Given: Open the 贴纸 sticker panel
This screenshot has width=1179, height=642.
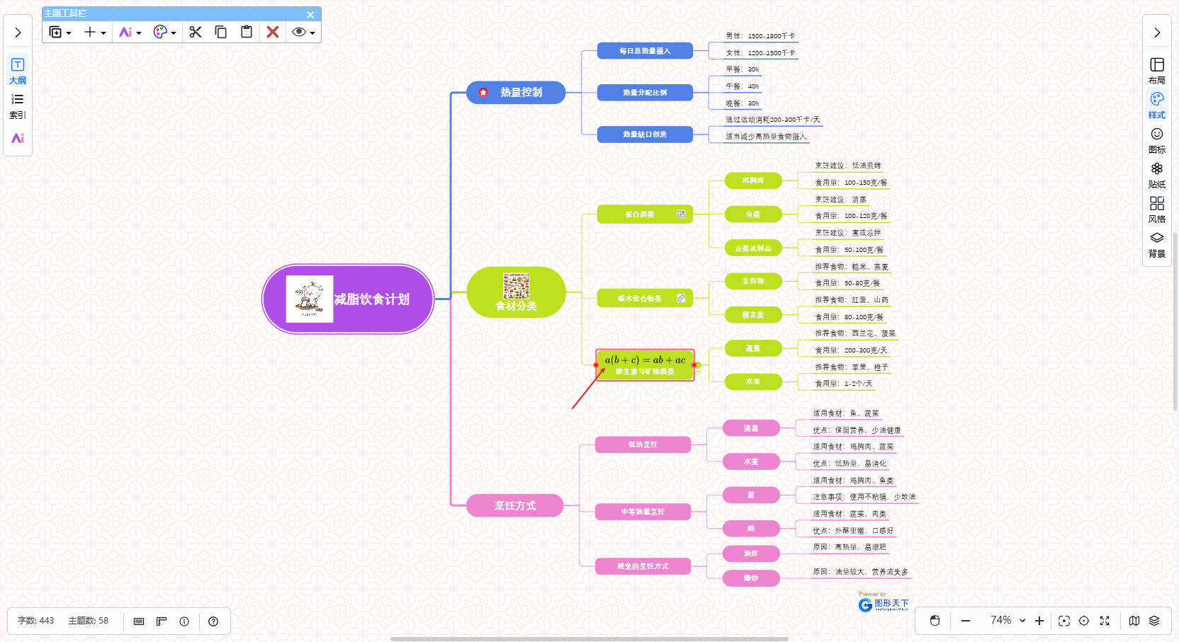Looking at the screenshot, I should point(1156,174).
